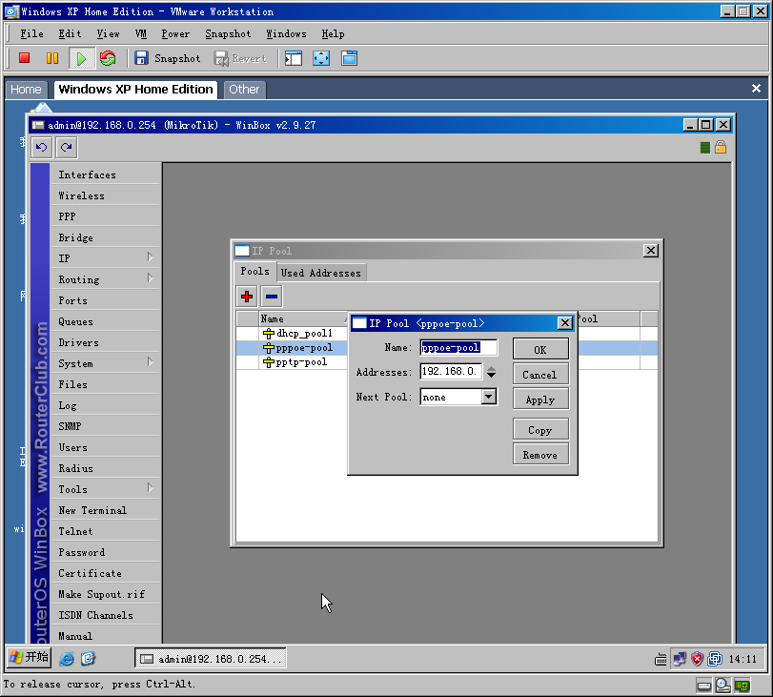Click the second quick launch icon

coord(89,659)
